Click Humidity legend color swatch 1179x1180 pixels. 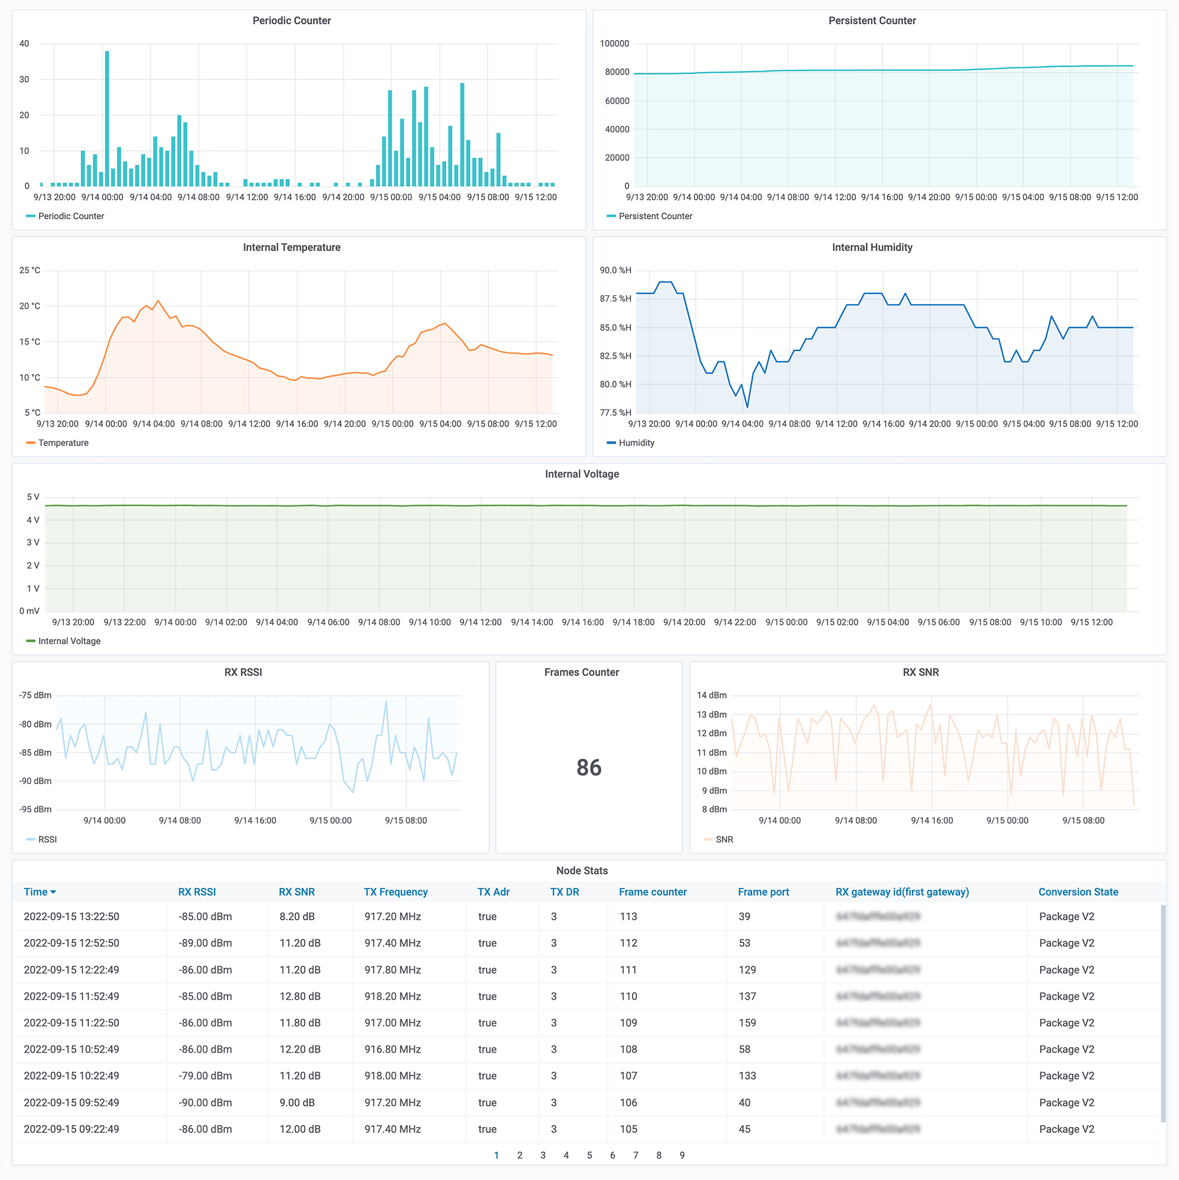[610, 443]
